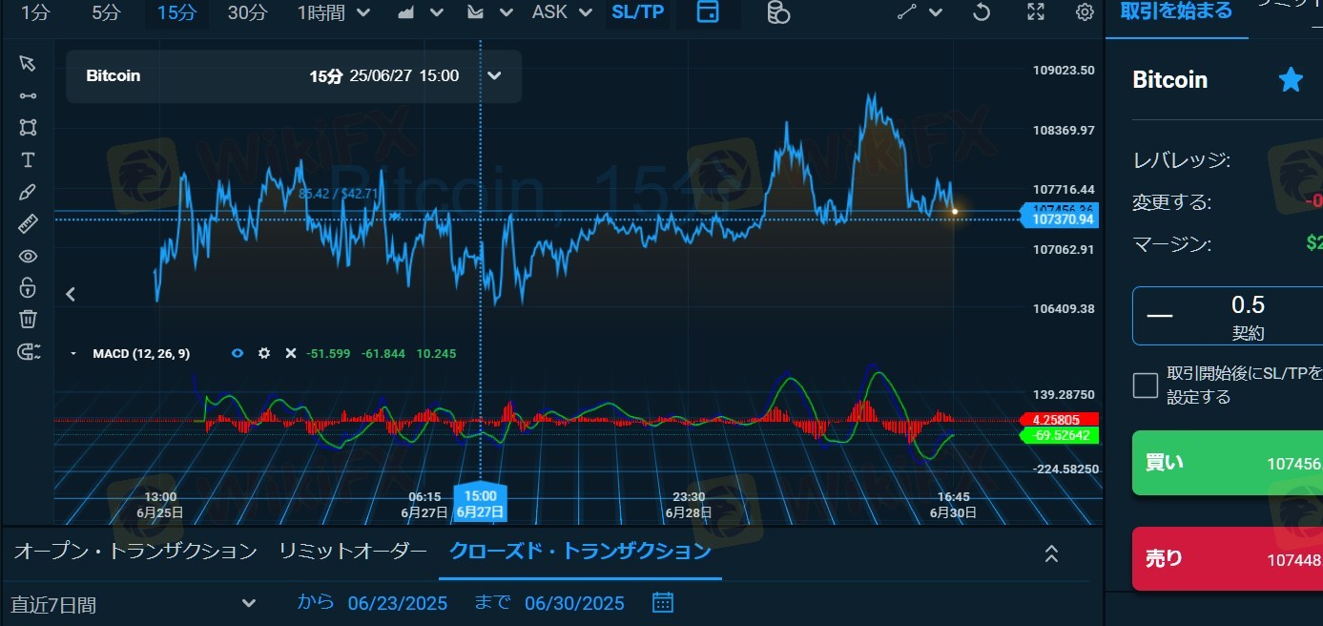Click the MACD (12, 26, 9) label
The width and height of the screenshot is (1323, 626).
141,354
